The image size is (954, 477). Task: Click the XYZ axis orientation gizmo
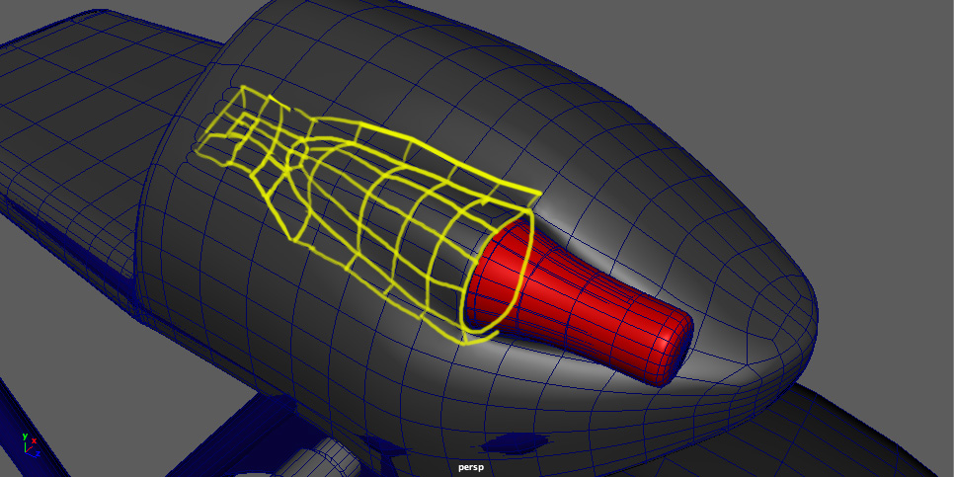click(x=30, y=445)
